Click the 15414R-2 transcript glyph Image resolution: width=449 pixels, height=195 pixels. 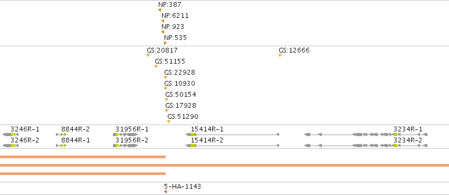[x=233, y=146]
